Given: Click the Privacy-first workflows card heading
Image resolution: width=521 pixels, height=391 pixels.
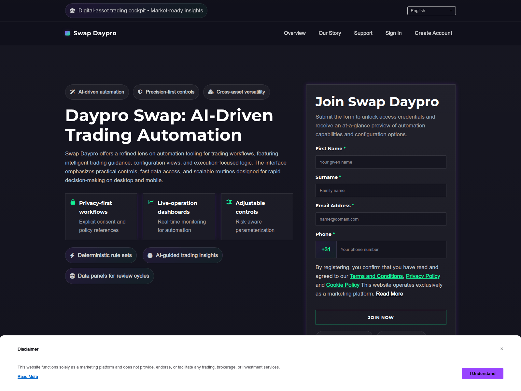Looking at the screenshot, I should pos(95,208).
